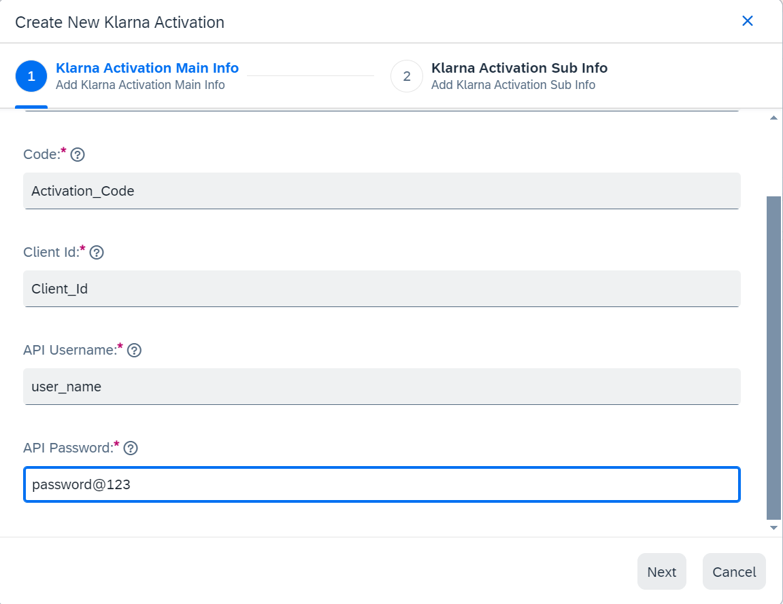Focus the Code input field
The height and width of the screenshot is (604, 783).
382,191
